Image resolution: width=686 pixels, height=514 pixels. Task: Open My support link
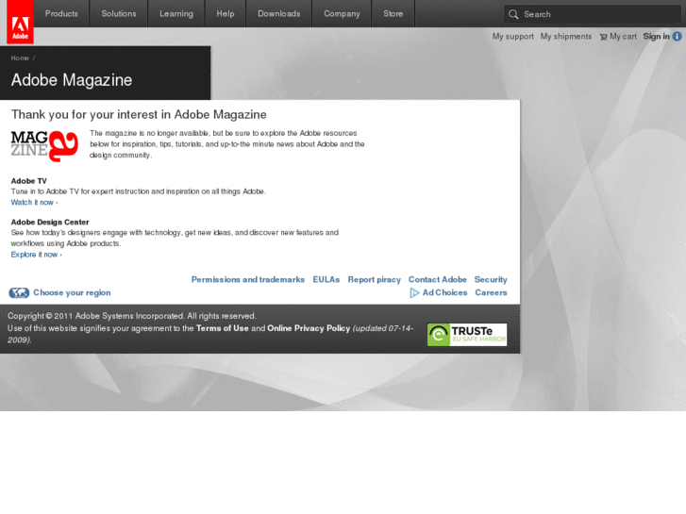512,37
